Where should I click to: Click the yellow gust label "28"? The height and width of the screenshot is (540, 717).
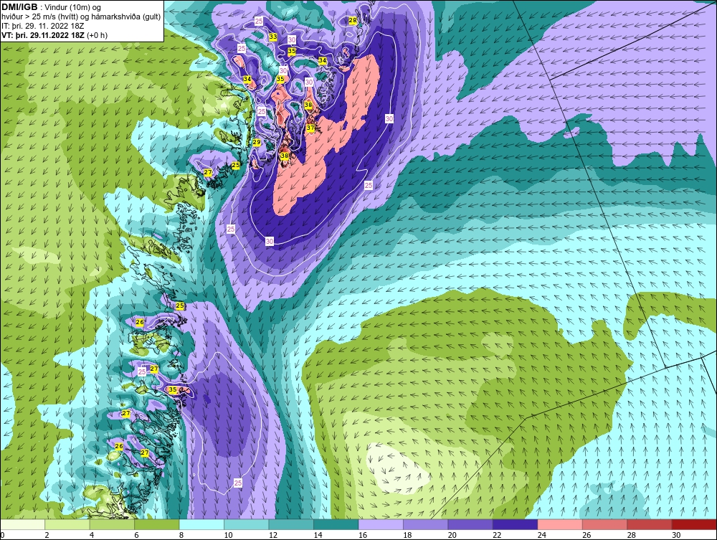tap(353, 20)
